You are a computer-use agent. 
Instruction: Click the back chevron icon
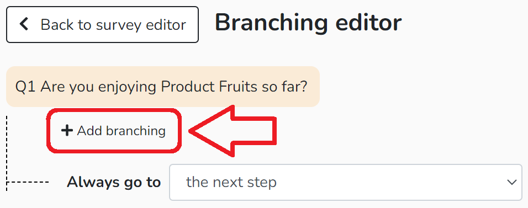[24, 25]
